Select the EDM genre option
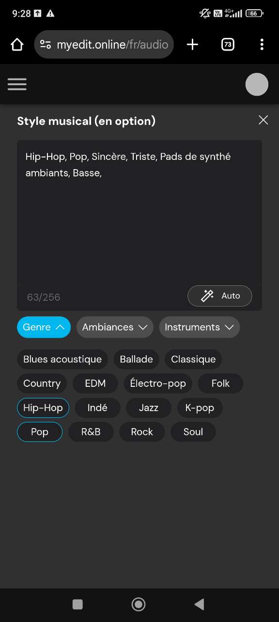 pyautogui.click(x=95, y=383)
